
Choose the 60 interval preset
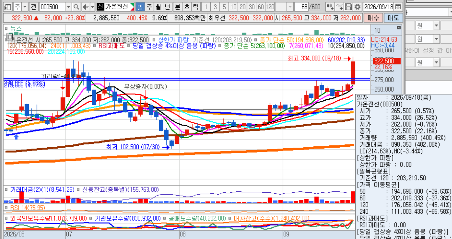pos(261,7)
